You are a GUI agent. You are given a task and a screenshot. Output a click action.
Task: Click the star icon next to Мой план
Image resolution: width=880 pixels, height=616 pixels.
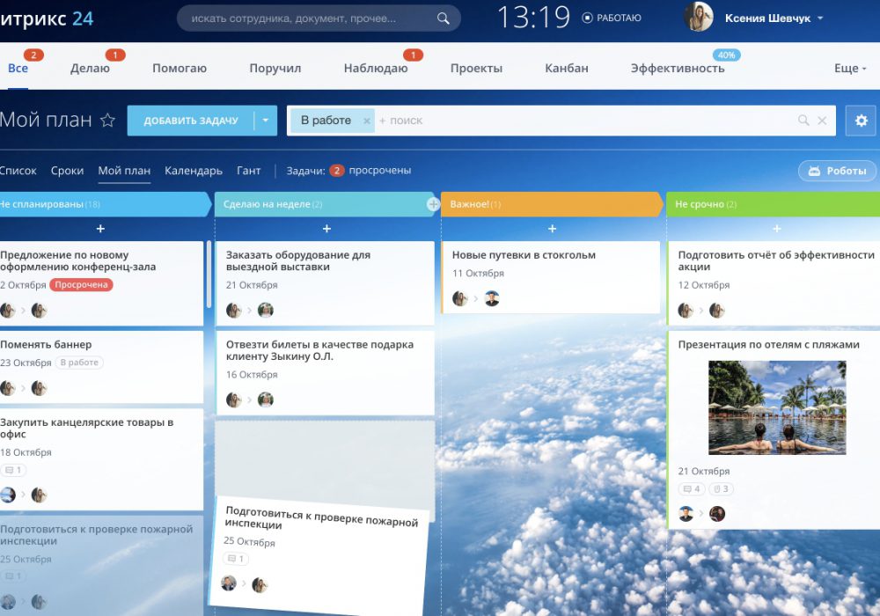(107, 121)
